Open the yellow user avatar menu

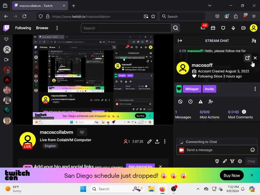pyautogui.click(x=254, y=28)
